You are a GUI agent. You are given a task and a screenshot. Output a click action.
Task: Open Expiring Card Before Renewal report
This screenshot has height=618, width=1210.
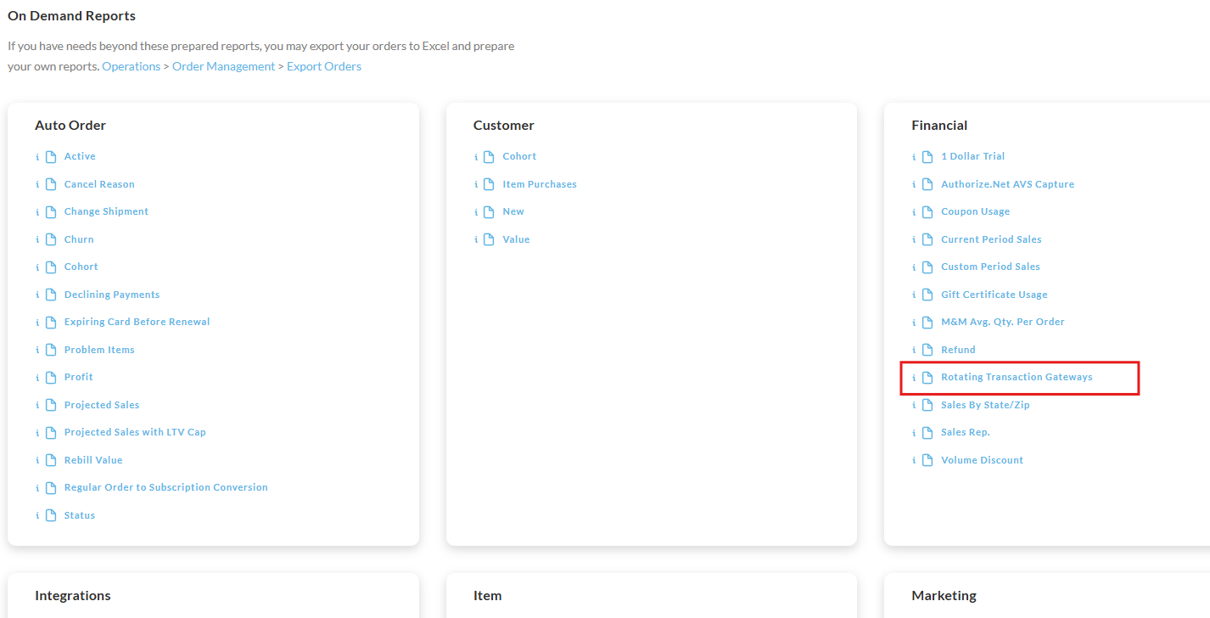(x=137, y=322)
